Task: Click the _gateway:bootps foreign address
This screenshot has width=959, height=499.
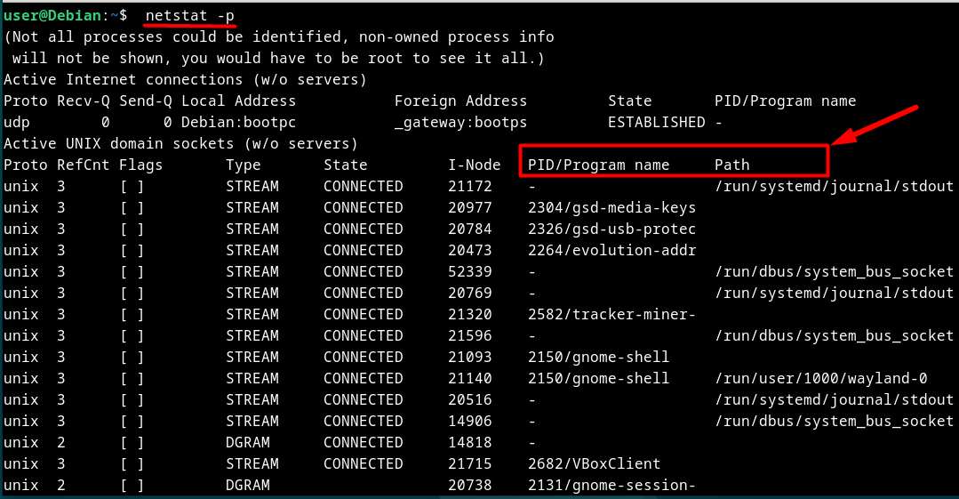Action: point(460,123)
